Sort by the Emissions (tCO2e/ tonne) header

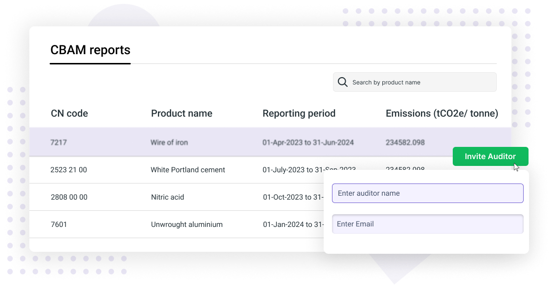tap(442, 113)
